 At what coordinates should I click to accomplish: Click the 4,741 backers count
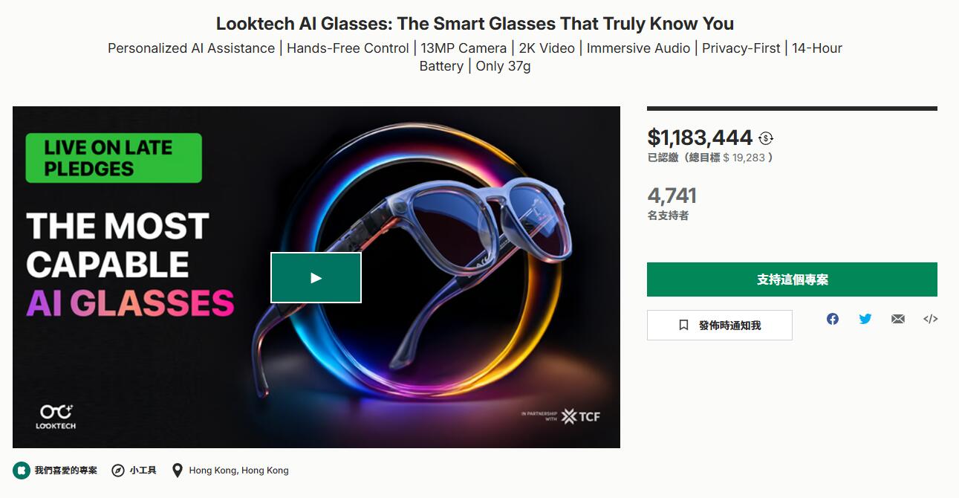672,195
